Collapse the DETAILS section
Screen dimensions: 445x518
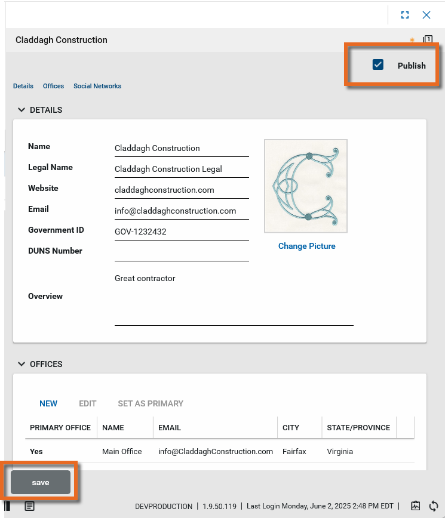(x=22, y=110)
